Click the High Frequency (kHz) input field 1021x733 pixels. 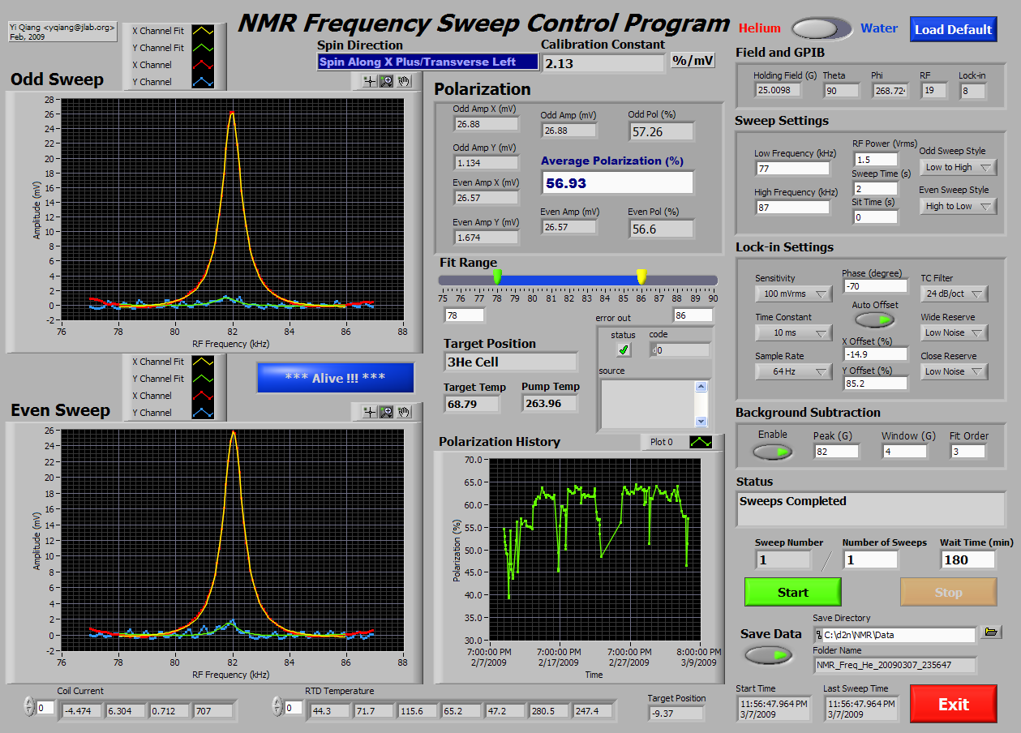point(792,208)
